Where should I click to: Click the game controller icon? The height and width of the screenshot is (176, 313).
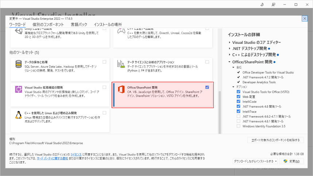tap(121, 31)
